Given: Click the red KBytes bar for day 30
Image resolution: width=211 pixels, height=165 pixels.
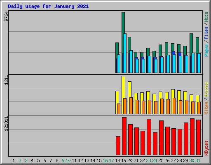Looking at the screenshot, I should pos(192,137).
